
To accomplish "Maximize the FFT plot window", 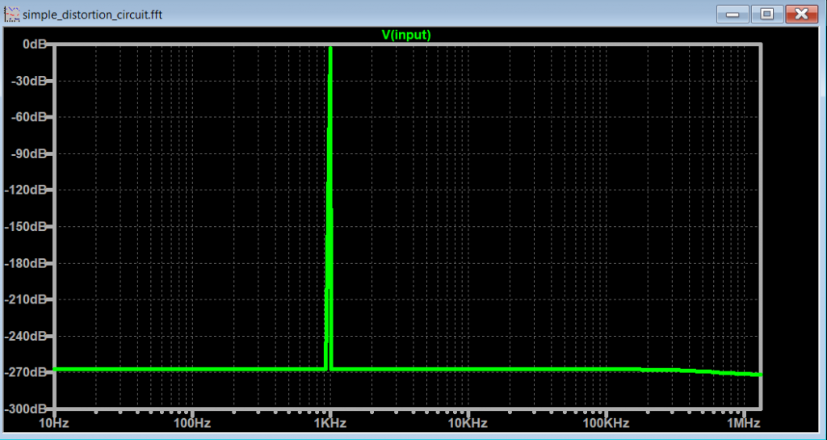I will click(x=766, y=14).
